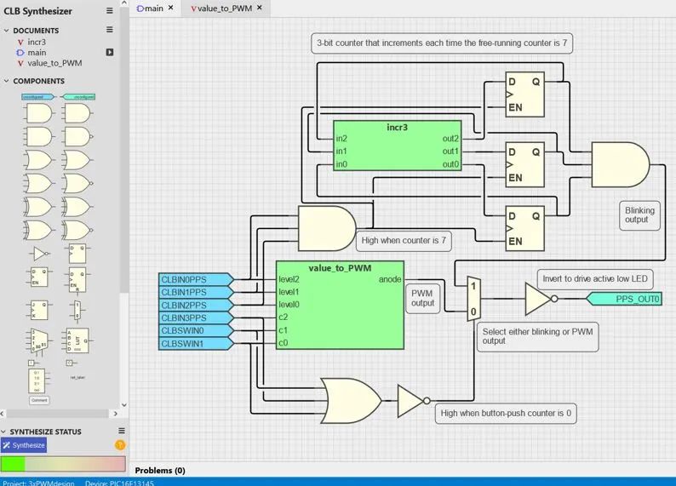Switch to the value_to_PWM tab

[x=224, y=8]
